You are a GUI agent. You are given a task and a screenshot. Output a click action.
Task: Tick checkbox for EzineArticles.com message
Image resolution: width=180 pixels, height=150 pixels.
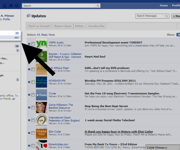coord(33,146)
